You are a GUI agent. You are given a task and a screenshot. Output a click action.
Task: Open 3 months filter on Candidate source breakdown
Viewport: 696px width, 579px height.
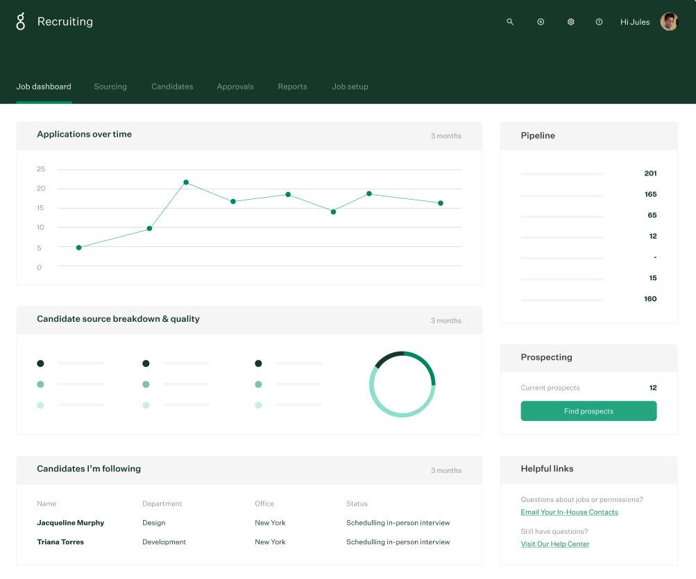click(445, 320)
